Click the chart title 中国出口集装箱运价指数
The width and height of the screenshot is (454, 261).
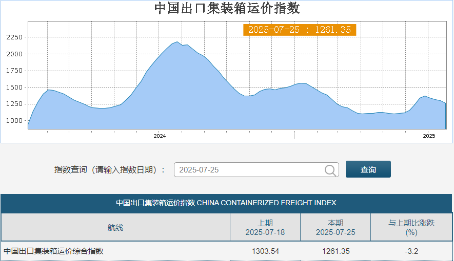(227, 9)
